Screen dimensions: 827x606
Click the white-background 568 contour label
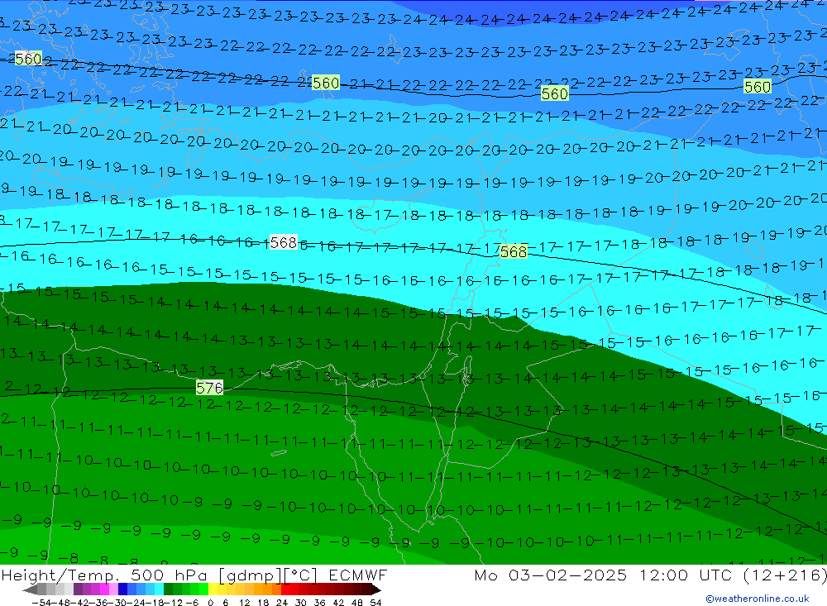[x=283, y=242]
